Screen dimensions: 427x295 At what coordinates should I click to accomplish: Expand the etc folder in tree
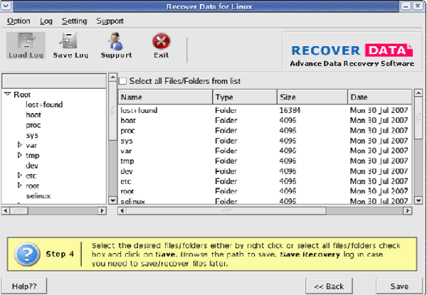[x=20, y=176]
